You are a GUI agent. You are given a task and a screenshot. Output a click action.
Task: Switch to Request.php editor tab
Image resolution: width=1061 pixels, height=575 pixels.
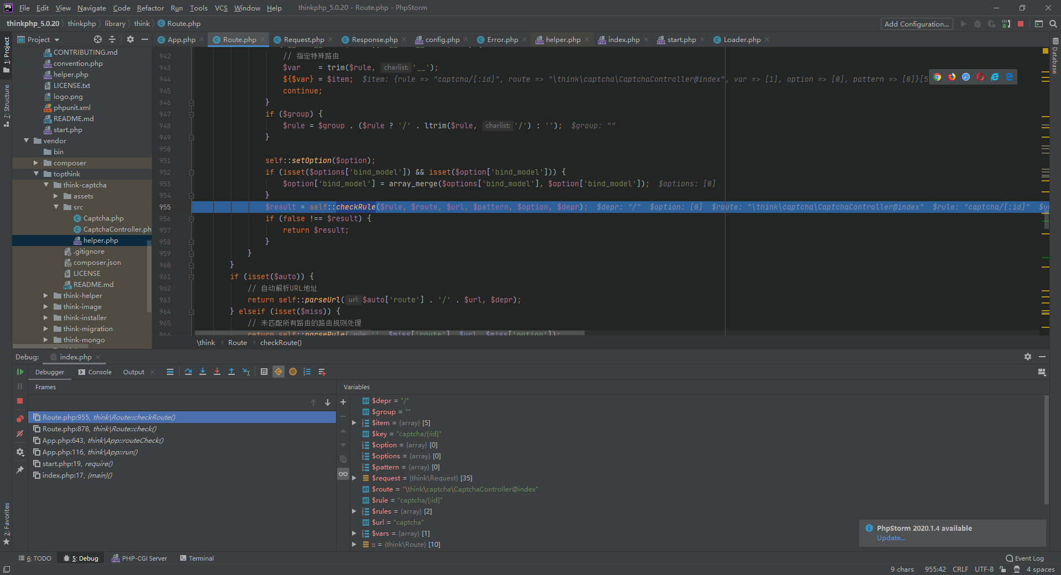303,39
